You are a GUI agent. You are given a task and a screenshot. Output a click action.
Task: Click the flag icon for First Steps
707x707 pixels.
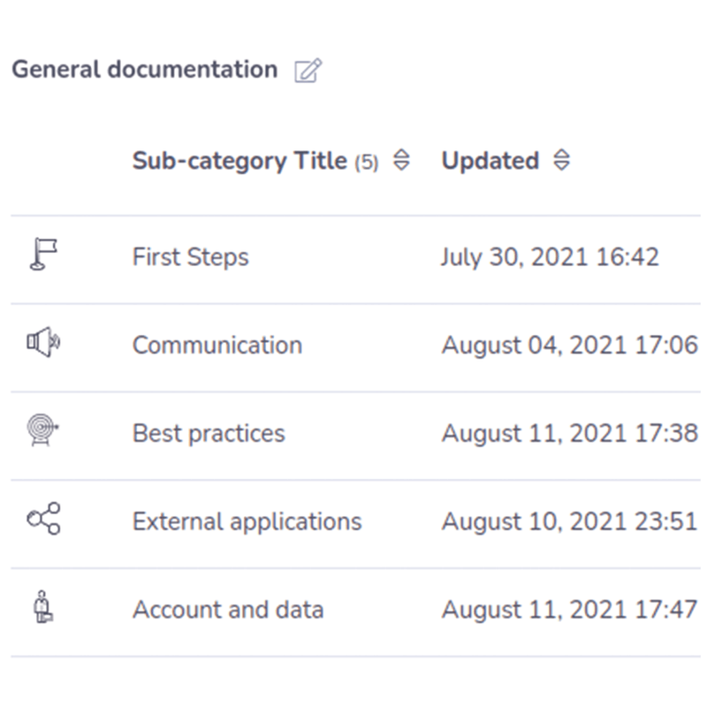(x=43, y=255)
